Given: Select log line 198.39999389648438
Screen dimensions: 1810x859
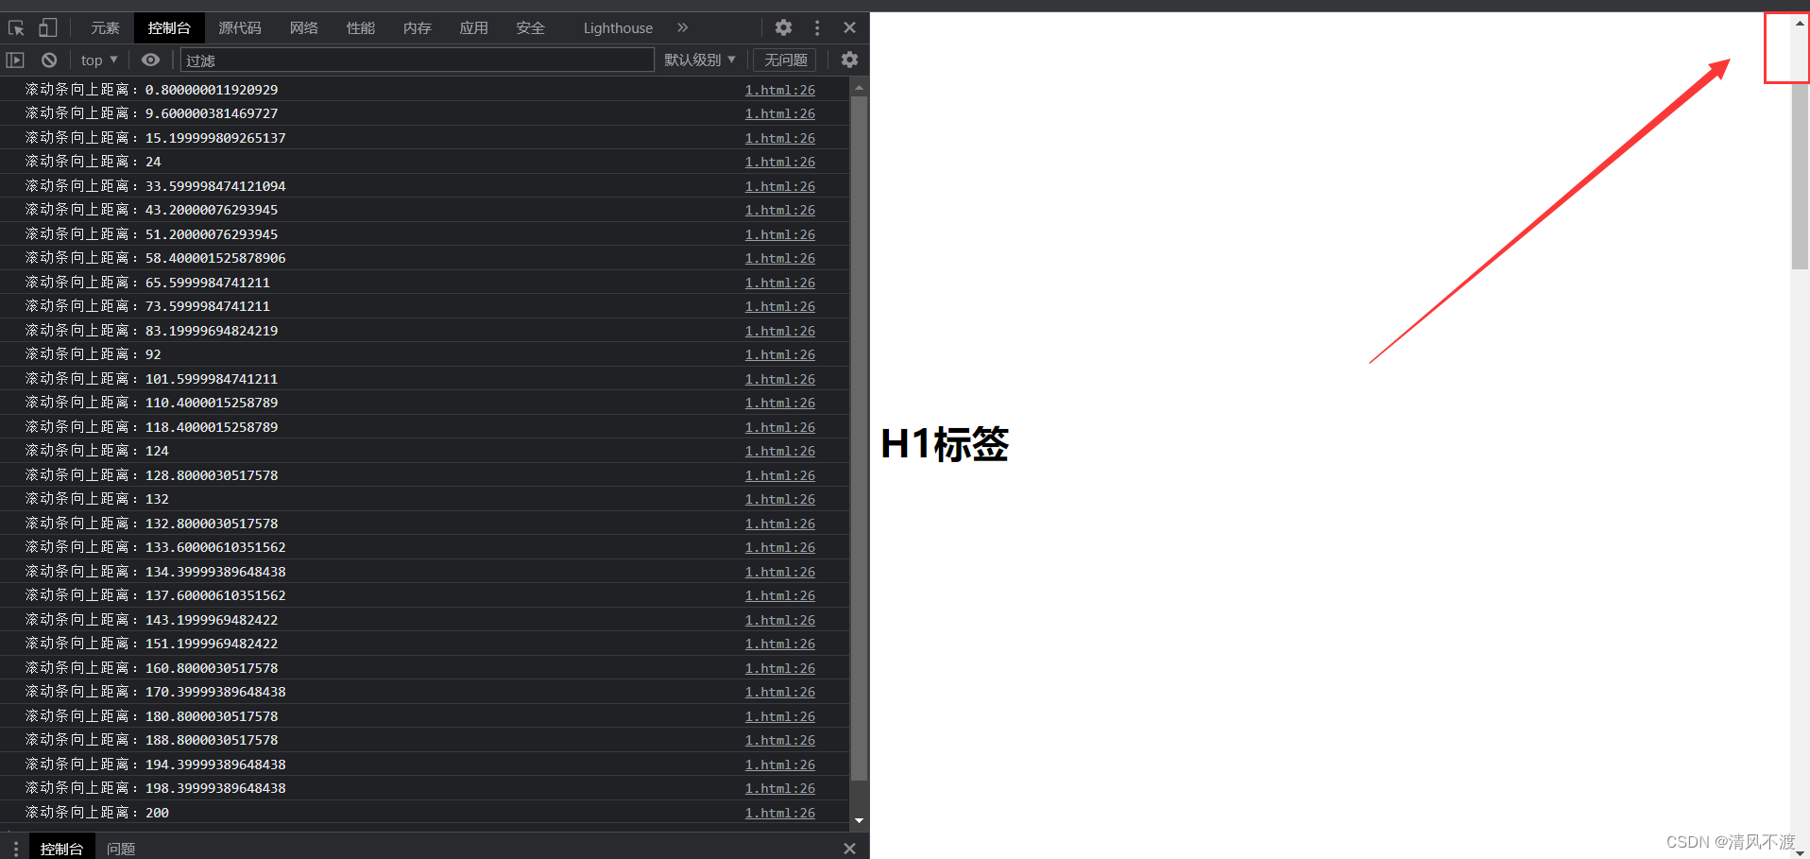Looking at the screenshot, I should pyautogui.click(x=424, y=788).
